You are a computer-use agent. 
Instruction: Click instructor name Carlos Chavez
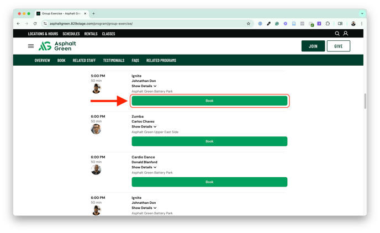(142, 121)
